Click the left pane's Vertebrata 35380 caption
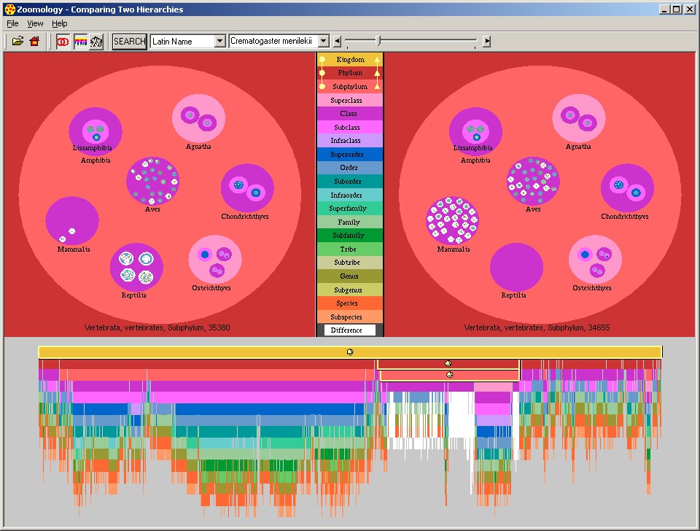Screen dimensions: 700x531 coord(157,327)
